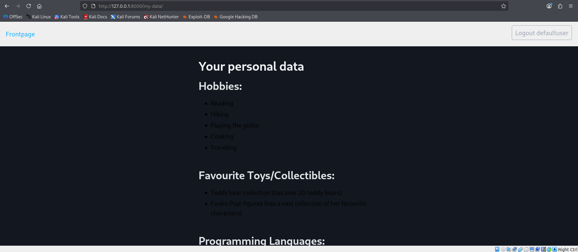
Task: Navigate to the Frontpage link
Action: (20, 34)
